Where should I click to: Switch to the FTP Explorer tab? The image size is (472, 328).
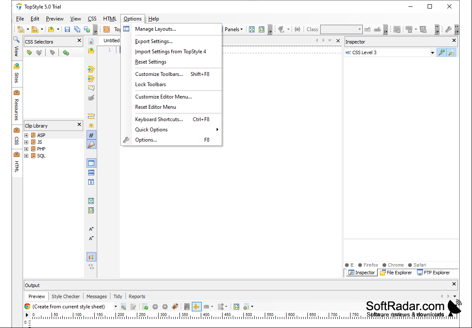(434, 273)
